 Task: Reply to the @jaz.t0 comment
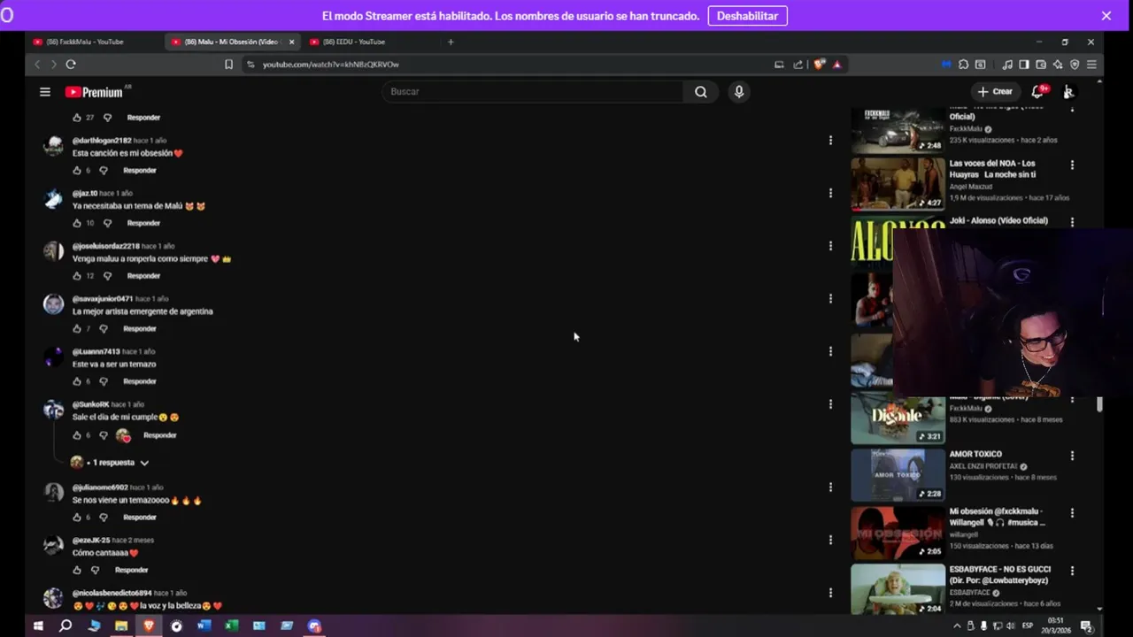click(143, 223)
